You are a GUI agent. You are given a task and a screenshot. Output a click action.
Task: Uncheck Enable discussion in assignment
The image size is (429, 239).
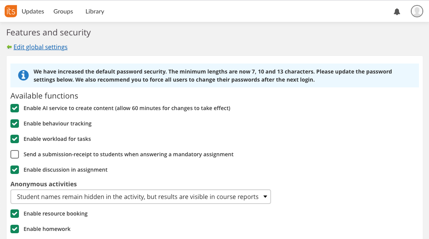coord(15,170)
